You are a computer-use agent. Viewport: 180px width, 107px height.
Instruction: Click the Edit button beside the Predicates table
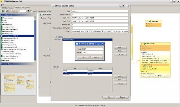[x=120, y=80]
